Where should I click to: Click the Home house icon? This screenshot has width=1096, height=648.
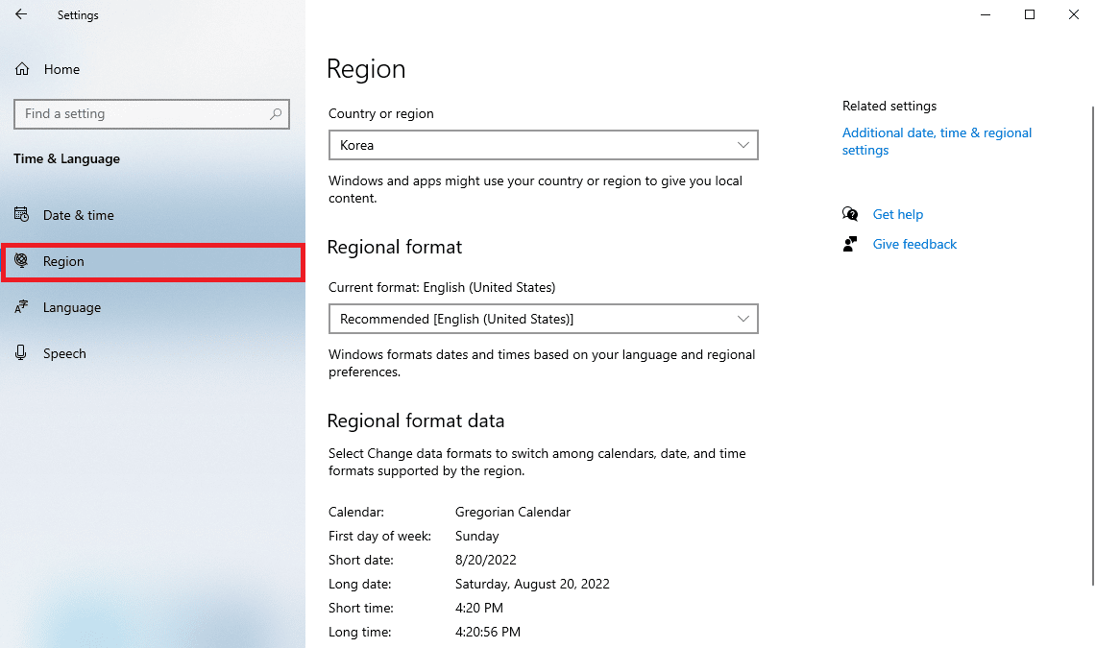[22, 69]
